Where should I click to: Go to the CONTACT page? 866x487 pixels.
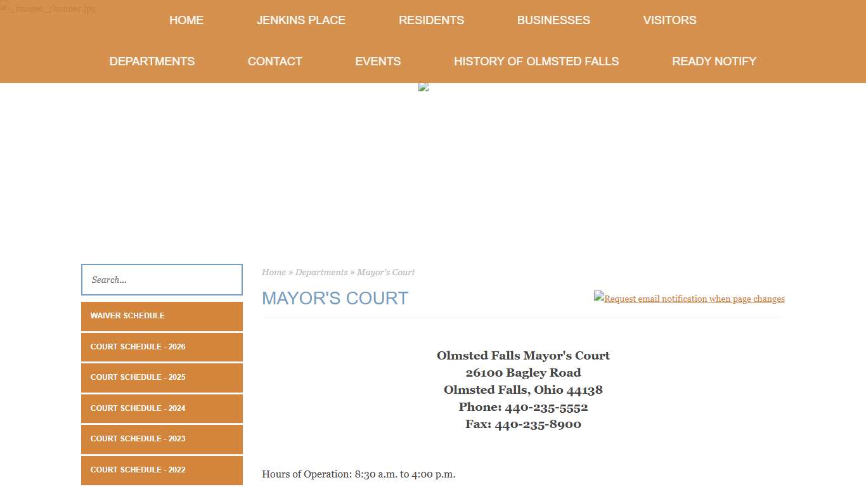[275, 61]
